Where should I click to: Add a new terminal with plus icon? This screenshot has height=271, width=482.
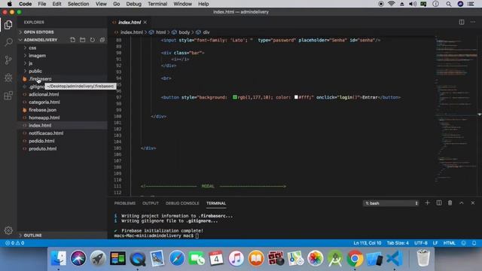click(427, 202)
